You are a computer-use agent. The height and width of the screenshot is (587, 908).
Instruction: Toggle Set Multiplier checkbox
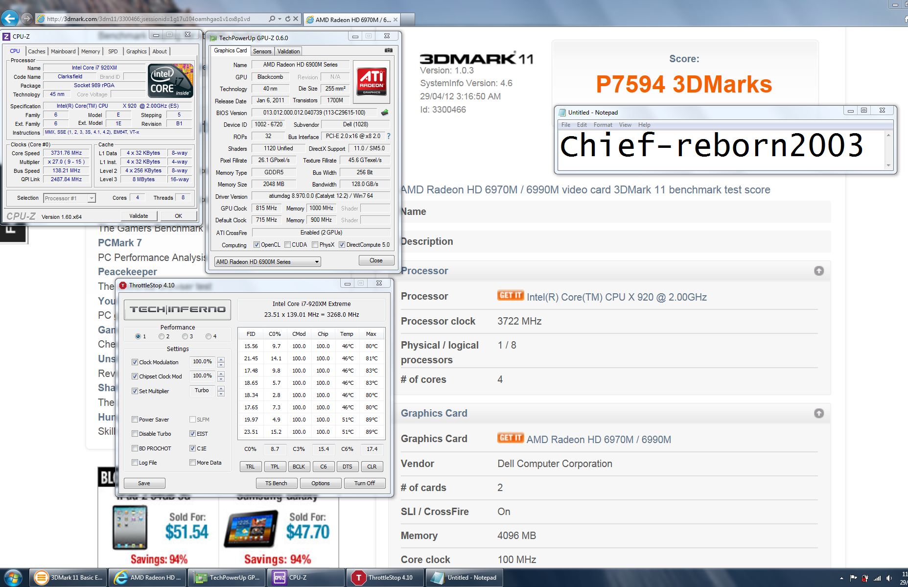[x=135, y=391]
